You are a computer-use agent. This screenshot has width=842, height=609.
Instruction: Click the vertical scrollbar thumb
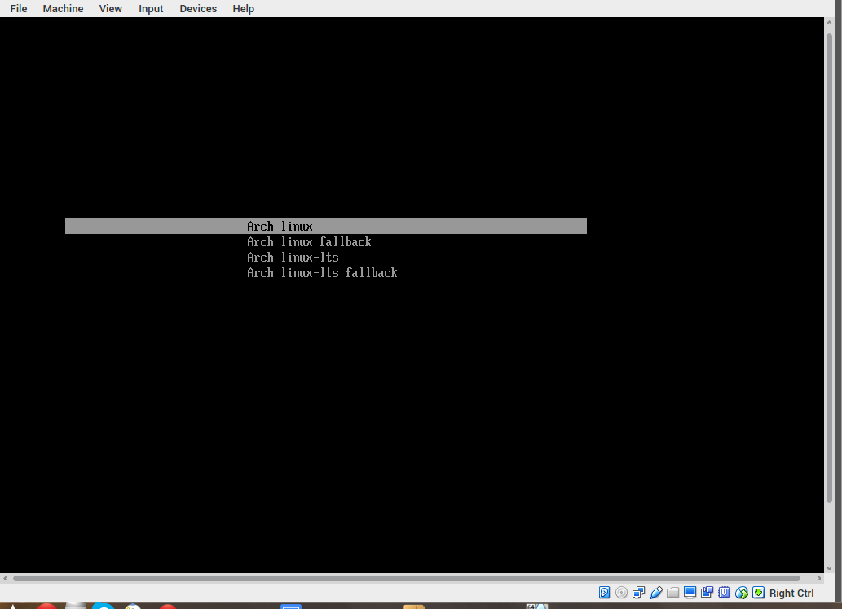tap(829, 268)
